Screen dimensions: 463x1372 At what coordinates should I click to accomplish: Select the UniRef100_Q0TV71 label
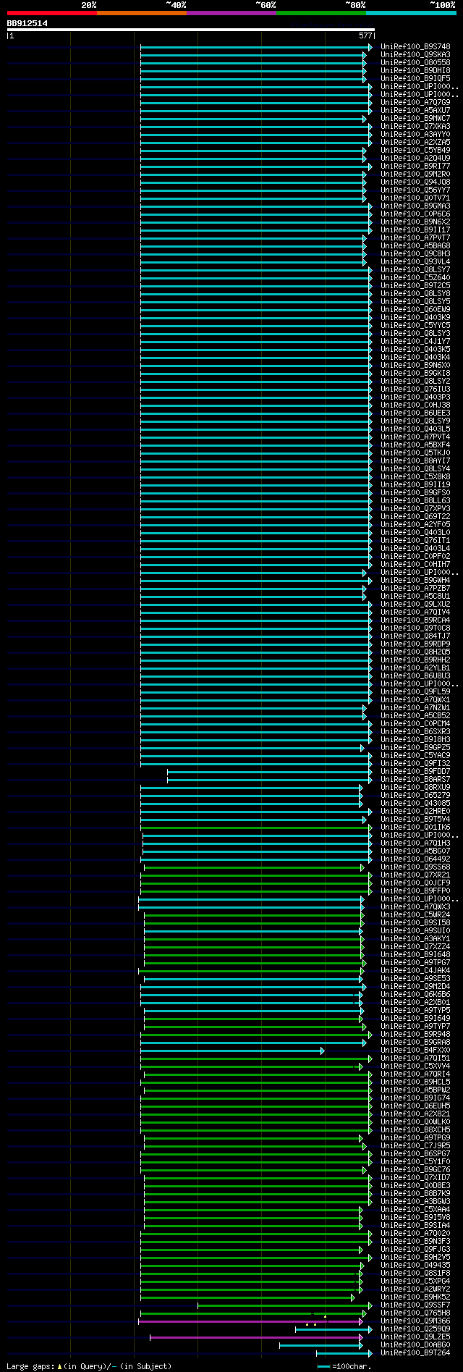point(415,198)
